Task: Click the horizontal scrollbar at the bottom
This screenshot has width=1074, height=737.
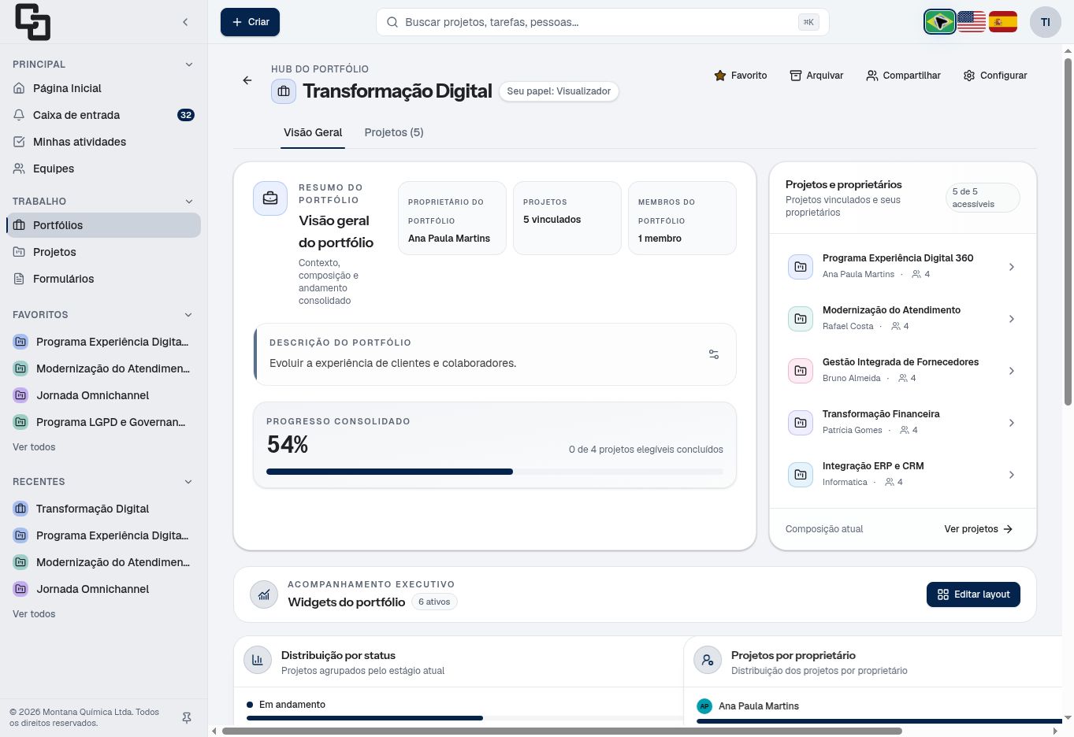Action: [x=562, y=731]
